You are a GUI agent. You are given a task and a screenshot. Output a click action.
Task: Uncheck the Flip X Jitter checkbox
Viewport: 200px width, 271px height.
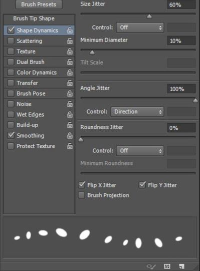82,185
